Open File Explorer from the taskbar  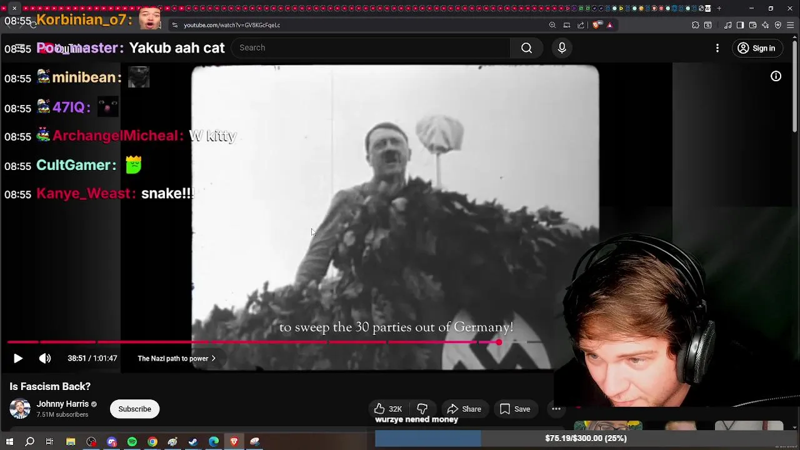click(71, 442)
